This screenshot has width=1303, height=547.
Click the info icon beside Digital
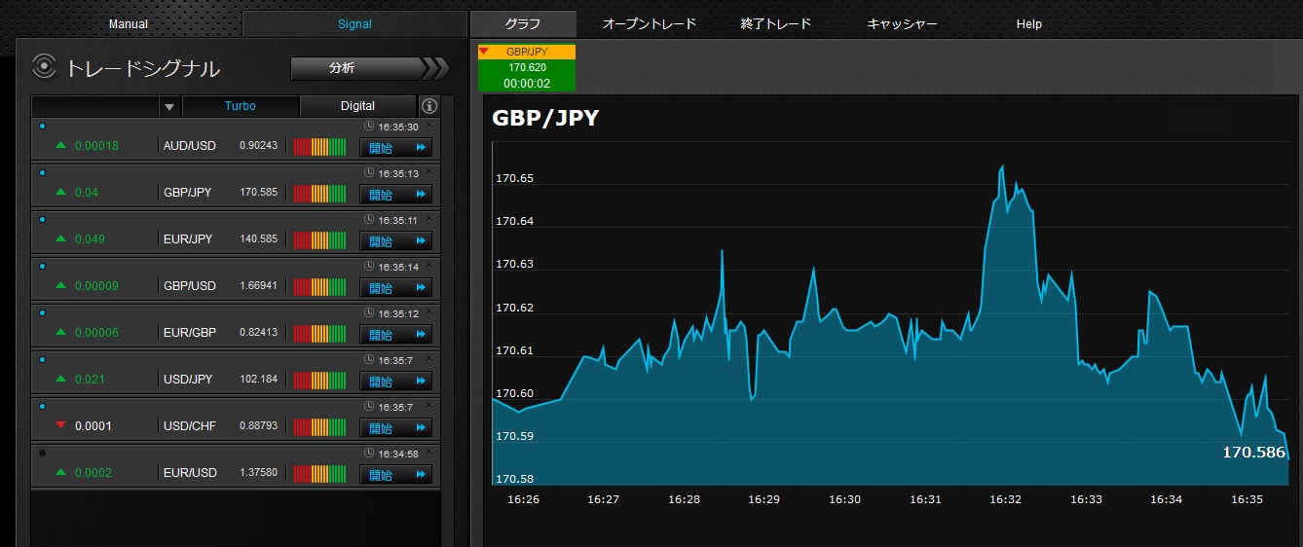point(429,106)
